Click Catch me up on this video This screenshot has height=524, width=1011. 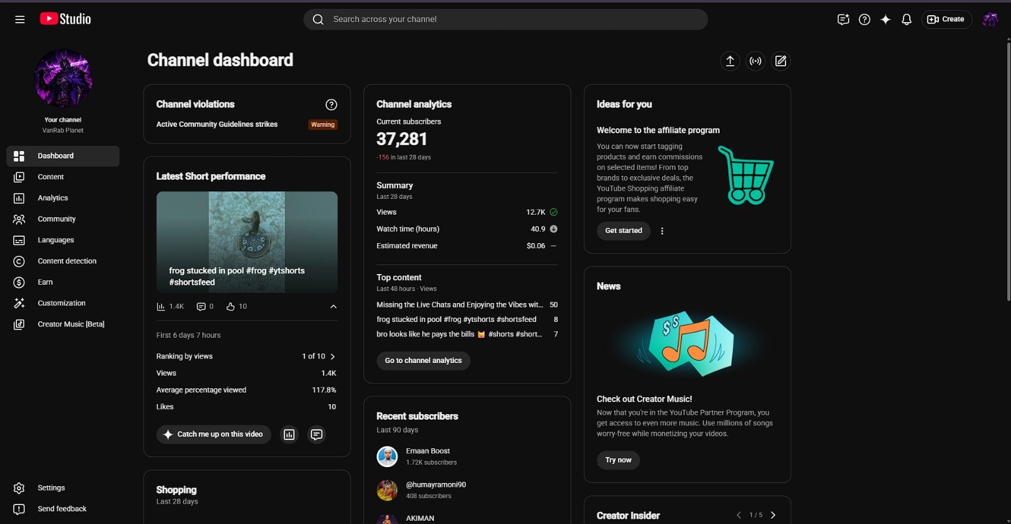[214, 434]
